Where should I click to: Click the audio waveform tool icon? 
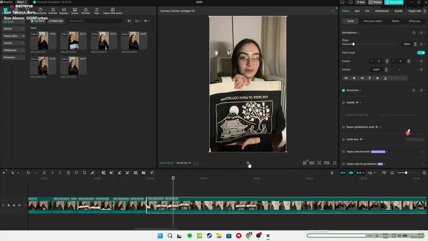pyautogui.click(x=152, y=173)
